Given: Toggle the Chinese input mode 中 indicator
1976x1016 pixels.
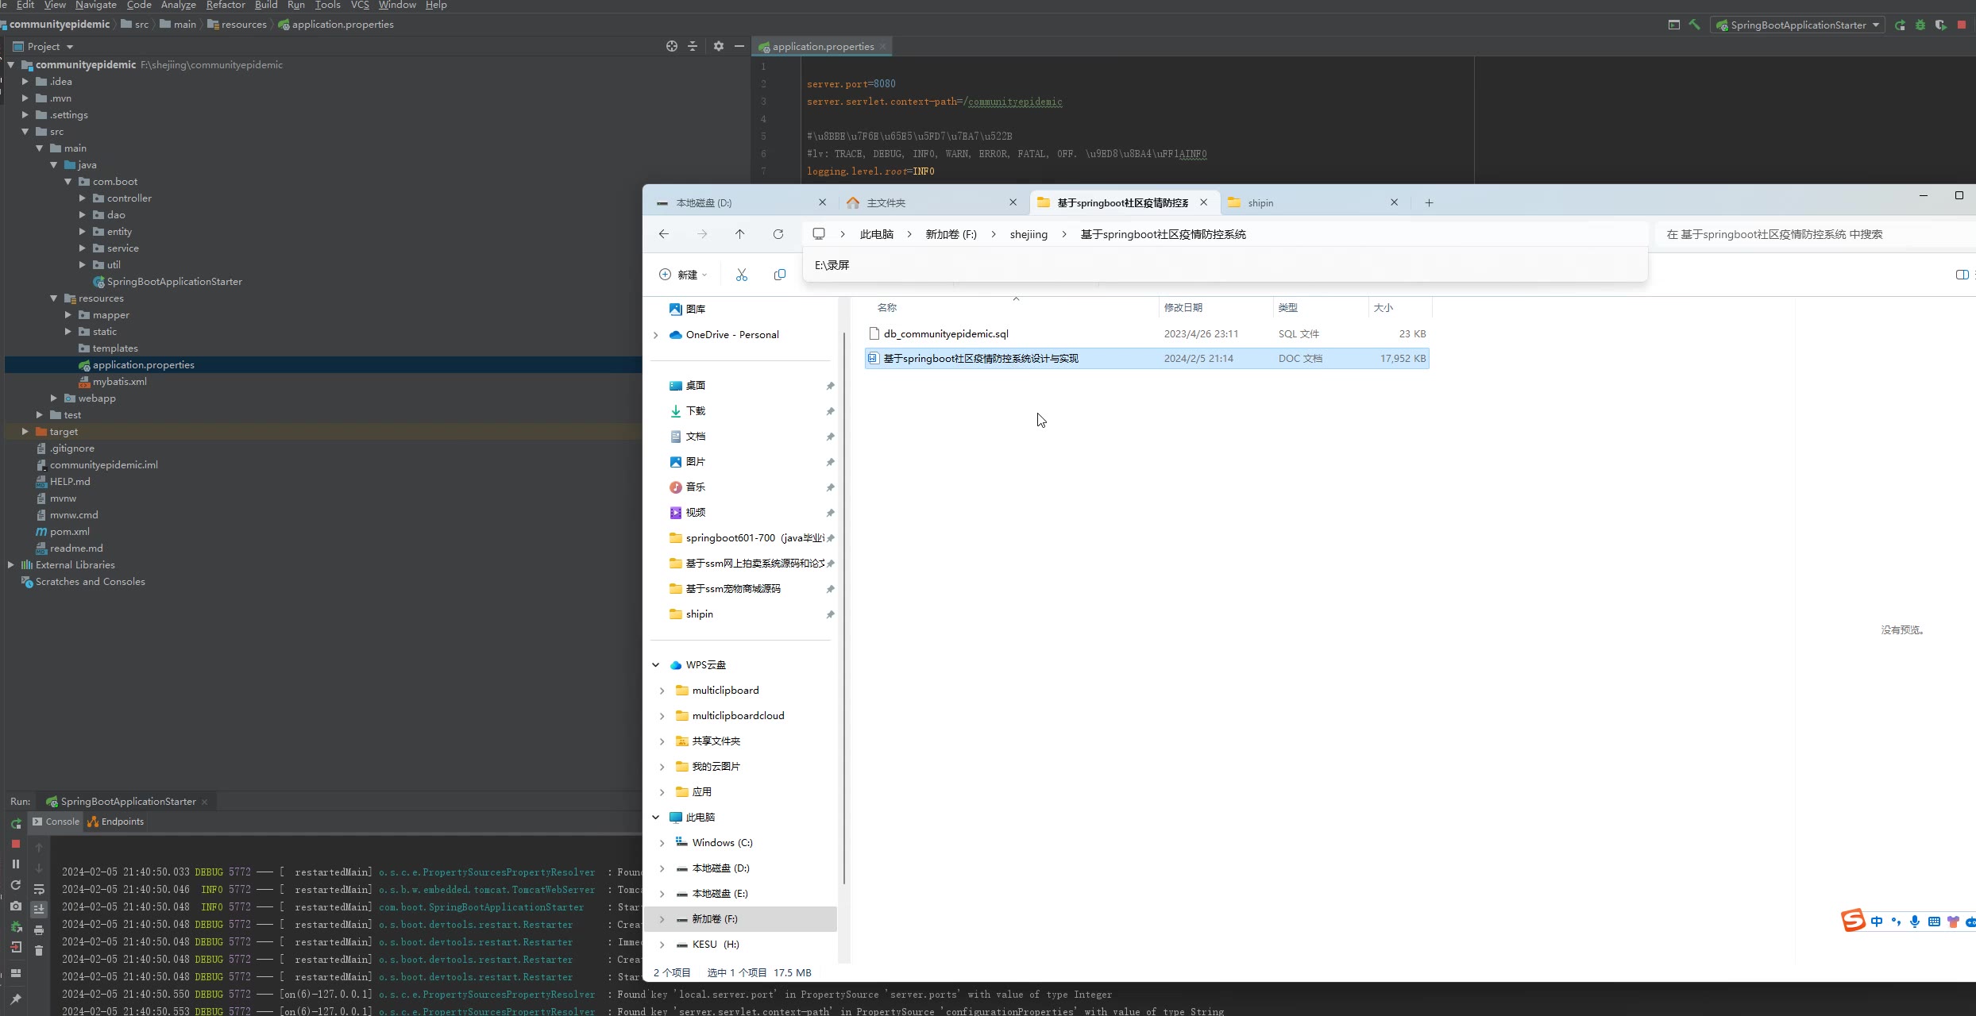Looking at the screenshot, I should 1877,922.
